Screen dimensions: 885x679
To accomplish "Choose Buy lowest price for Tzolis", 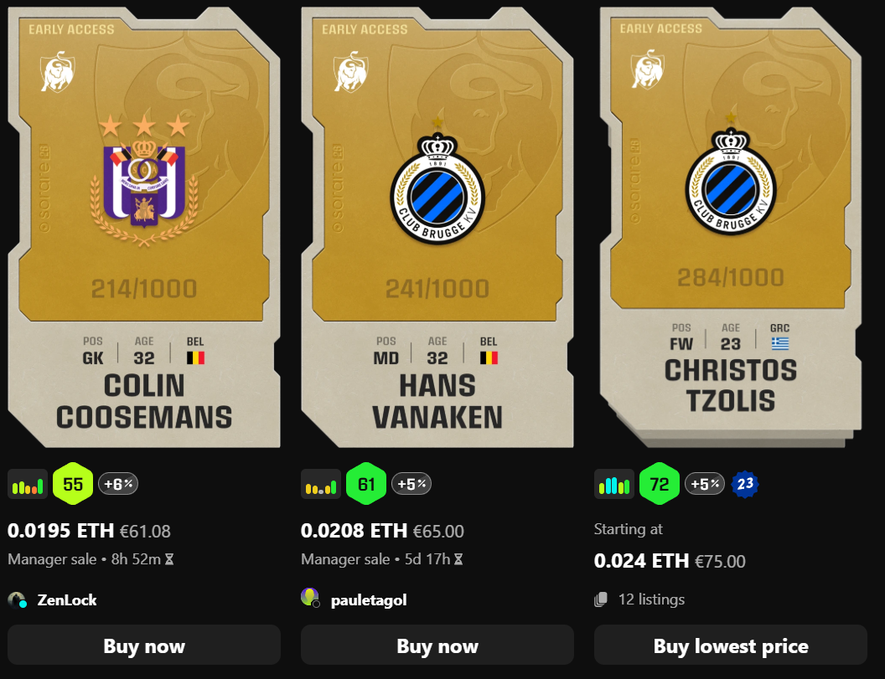I will (x=730, y=646).
